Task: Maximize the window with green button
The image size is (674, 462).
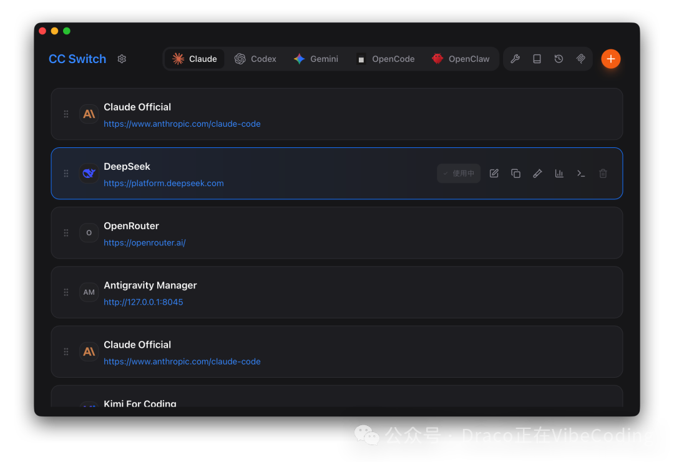Action: [x=67, y=31]
